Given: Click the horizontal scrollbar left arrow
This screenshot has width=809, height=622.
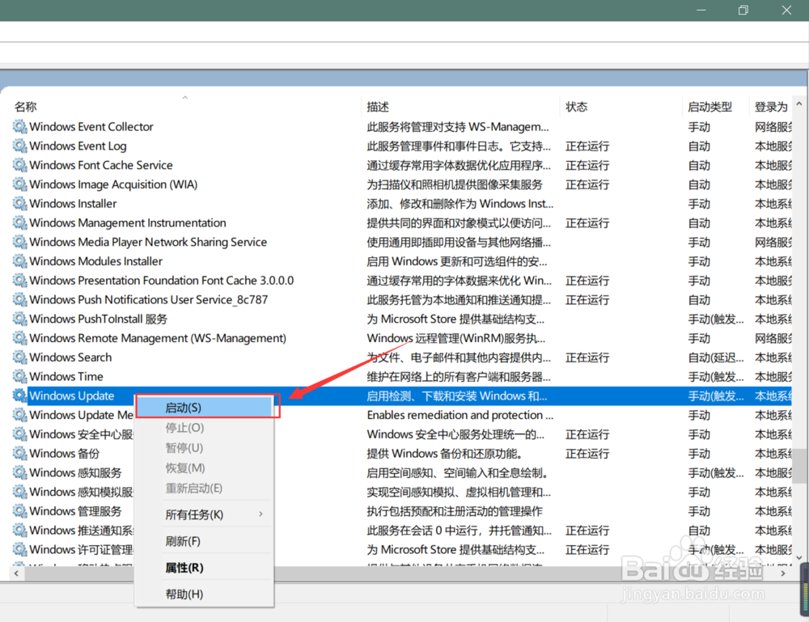Looking at the screenshot, I should pos(16,573).
